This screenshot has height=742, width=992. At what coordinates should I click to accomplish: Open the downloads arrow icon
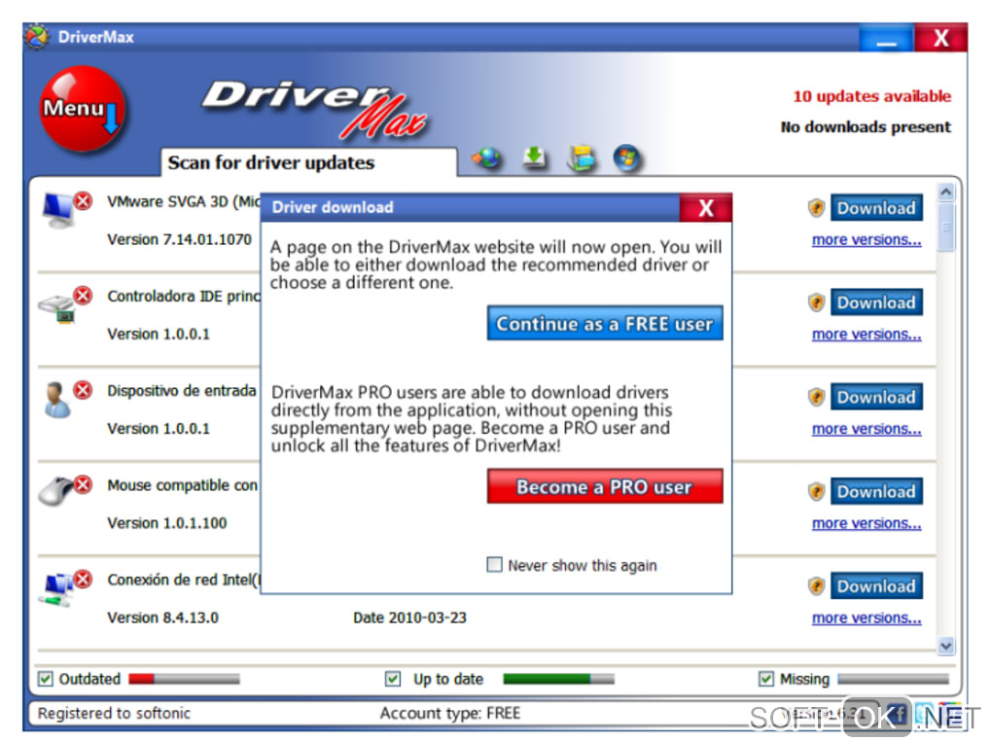(x=535, y=158)
